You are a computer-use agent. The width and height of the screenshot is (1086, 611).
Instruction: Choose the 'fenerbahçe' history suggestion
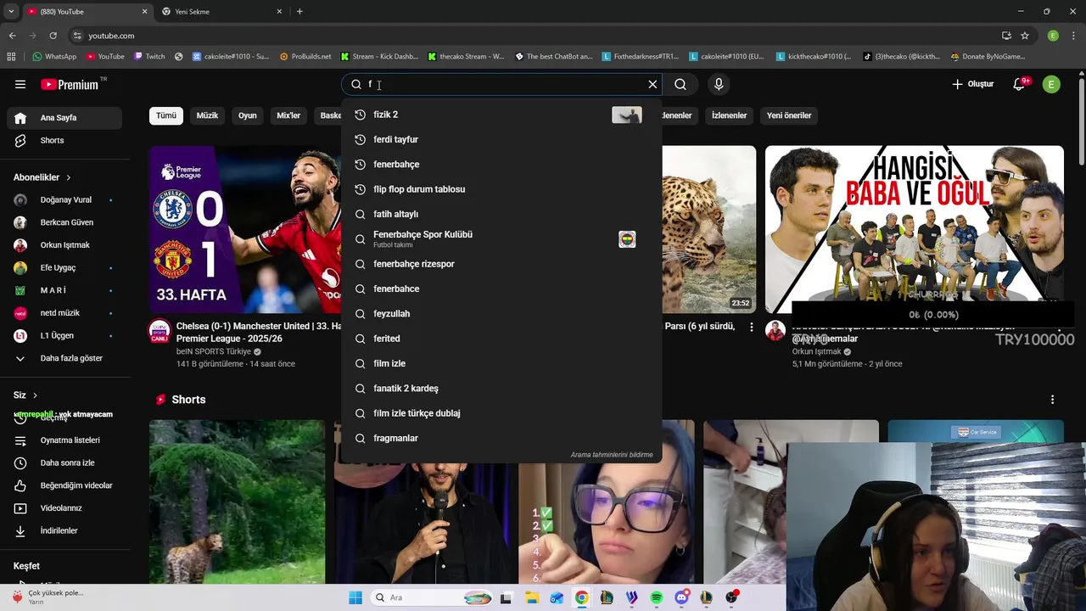(501, 165)
